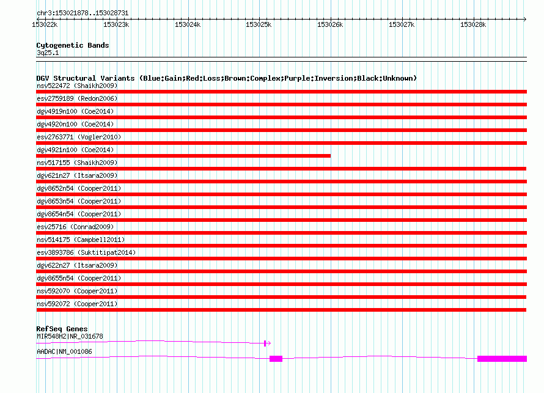Click the red loss bar under esv25716
The height and width of the screenshot is (393, 544).
tap(281, 233)
